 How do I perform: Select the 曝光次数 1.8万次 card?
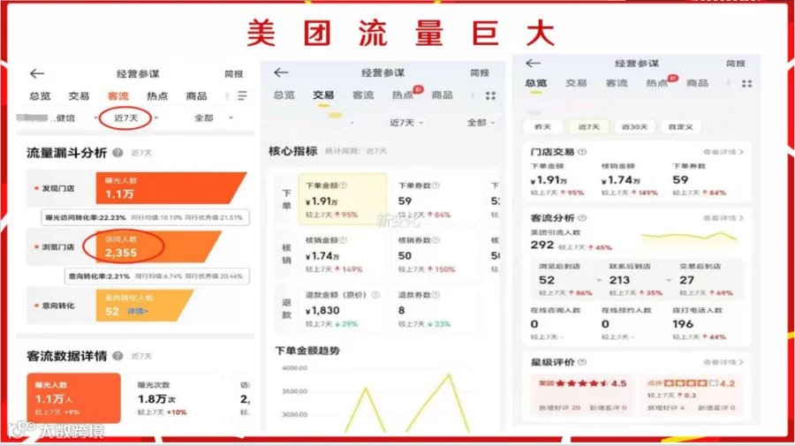coord(176,397)
